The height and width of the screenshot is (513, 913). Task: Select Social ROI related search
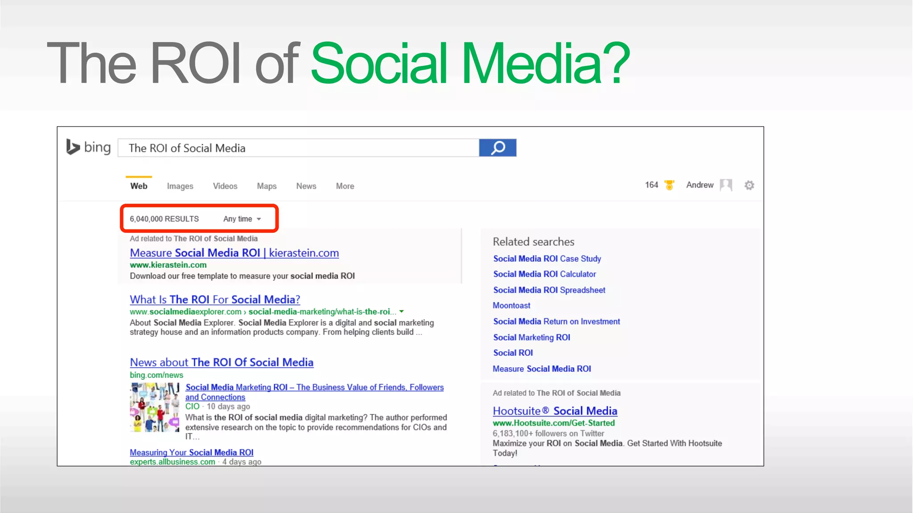tap(513, 353)
